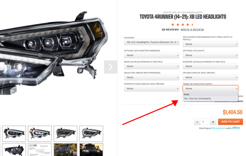Click the quantity input field
Viewport: 246px width, 156px height.
[x=205, y=122]
